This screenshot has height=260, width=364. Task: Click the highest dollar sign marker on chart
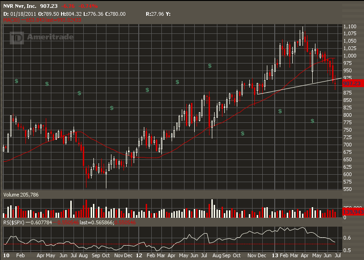[x=210, y=66]
